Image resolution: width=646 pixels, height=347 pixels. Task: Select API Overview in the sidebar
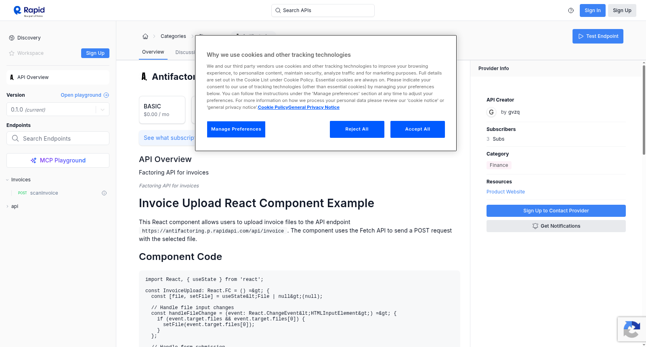58,77
